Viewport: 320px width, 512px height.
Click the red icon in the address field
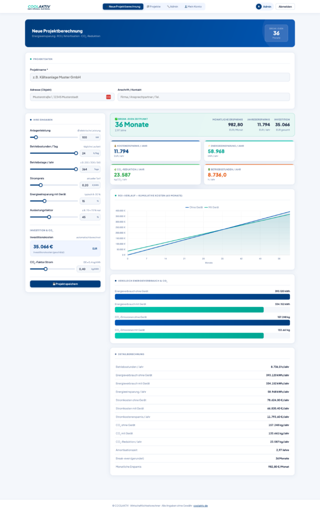point(108,96)
